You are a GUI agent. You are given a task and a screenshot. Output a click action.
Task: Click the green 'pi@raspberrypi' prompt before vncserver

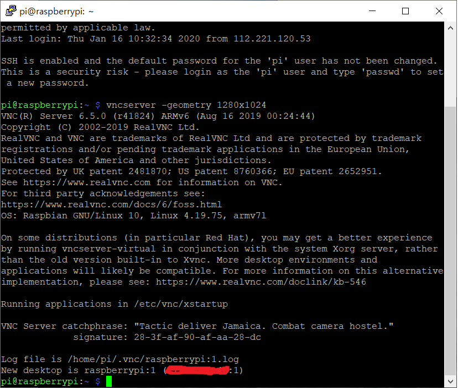click(x=39, y=105)
